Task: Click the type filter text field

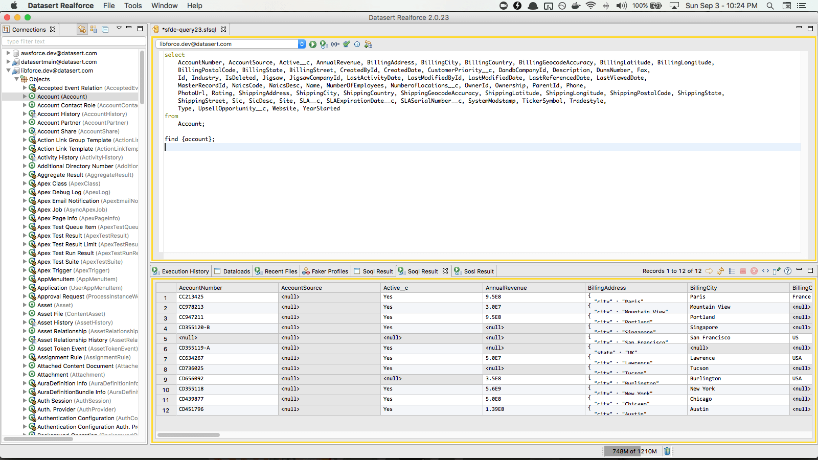Action: 74,41
